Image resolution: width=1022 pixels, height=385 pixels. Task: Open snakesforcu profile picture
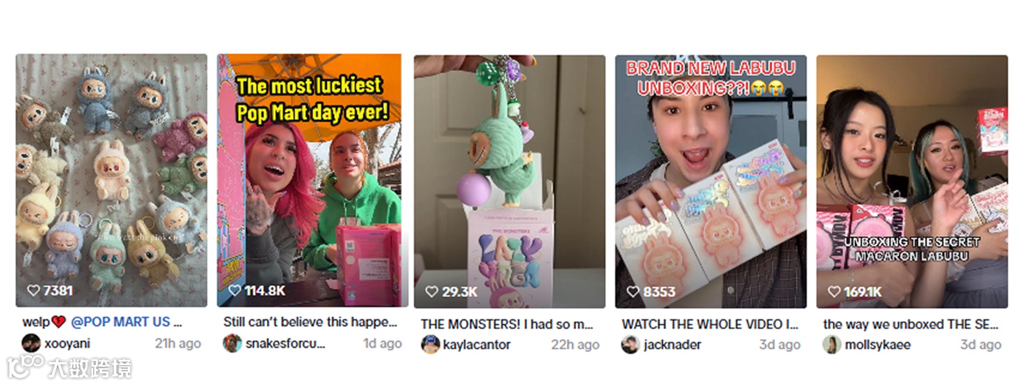click(x=232, y=343)
